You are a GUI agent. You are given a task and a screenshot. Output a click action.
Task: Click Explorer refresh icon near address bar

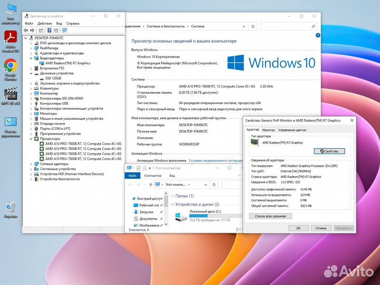point(214,184)
